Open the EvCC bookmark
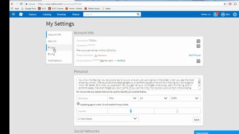 point(42,9)
